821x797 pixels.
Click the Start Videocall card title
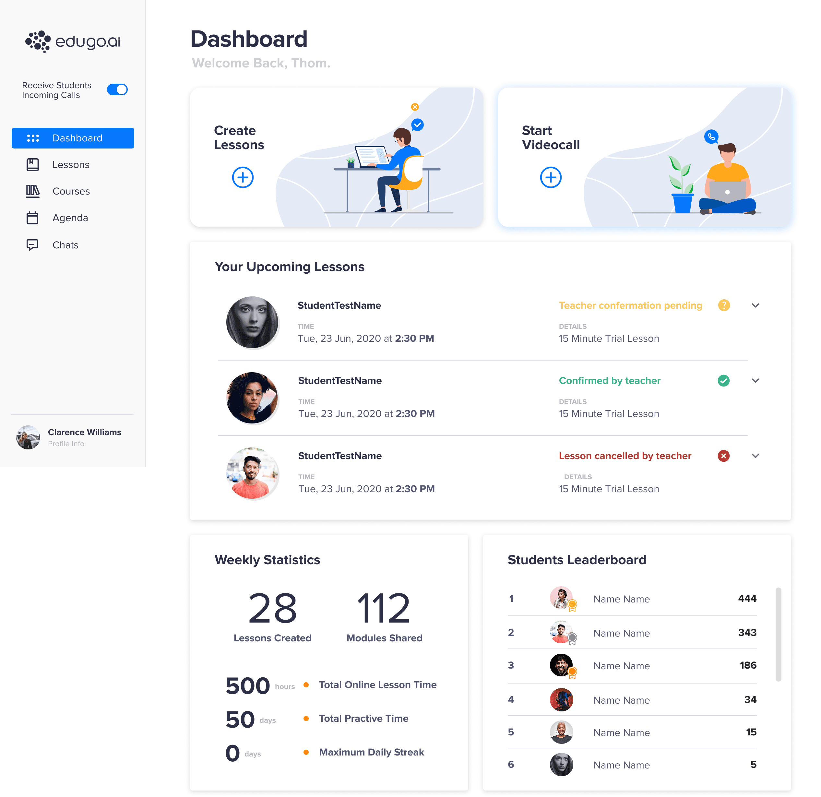coord(550,138)
